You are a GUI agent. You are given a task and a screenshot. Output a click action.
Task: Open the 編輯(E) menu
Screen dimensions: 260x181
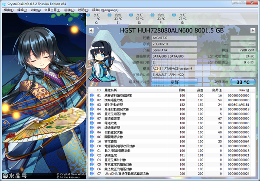(22, 10)
